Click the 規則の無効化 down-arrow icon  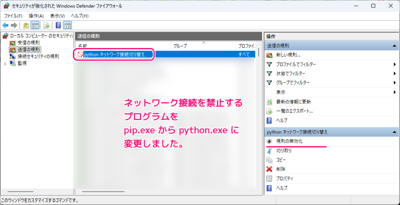(x=270, y=141)
